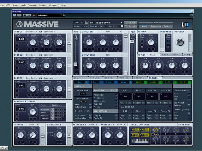
Task: Click the next preset down arrow
Action: 126,26
